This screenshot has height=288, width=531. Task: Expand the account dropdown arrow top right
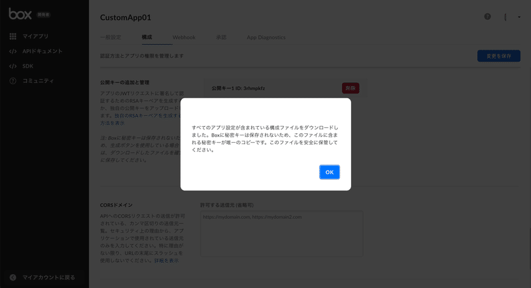[x=519, y=17]
